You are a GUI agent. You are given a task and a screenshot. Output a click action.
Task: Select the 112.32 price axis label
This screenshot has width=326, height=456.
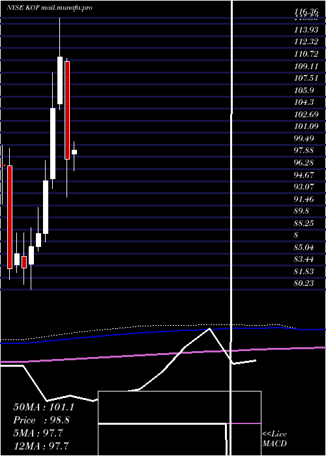(306, 42)
